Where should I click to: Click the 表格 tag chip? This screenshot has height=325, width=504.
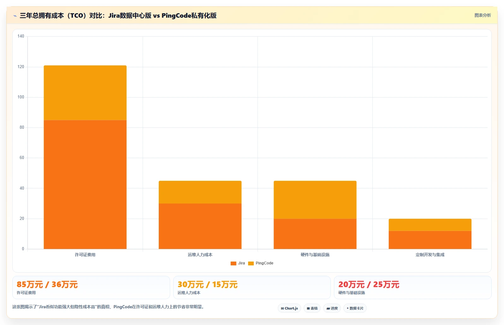(312, 308)
